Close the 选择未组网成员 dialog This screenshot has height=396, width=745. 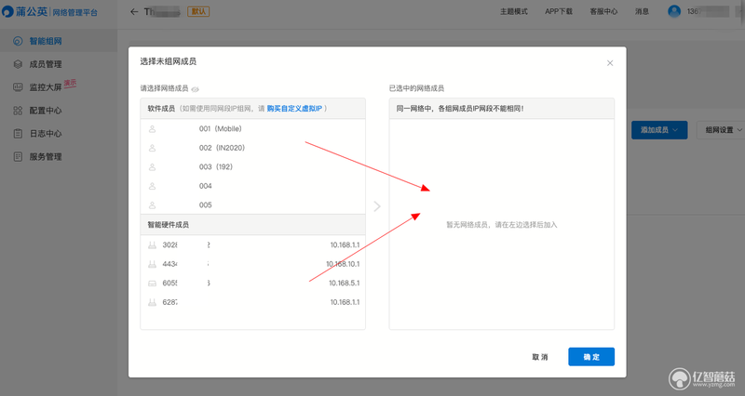[x=610, y=63]
